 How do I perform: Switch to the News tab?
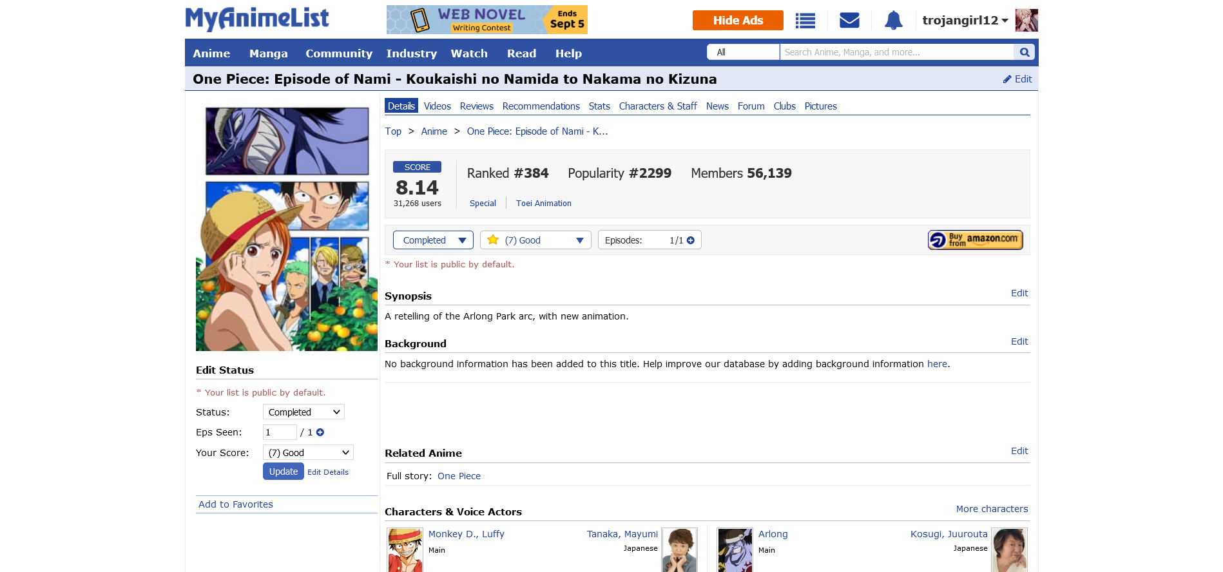click(717, 106)
